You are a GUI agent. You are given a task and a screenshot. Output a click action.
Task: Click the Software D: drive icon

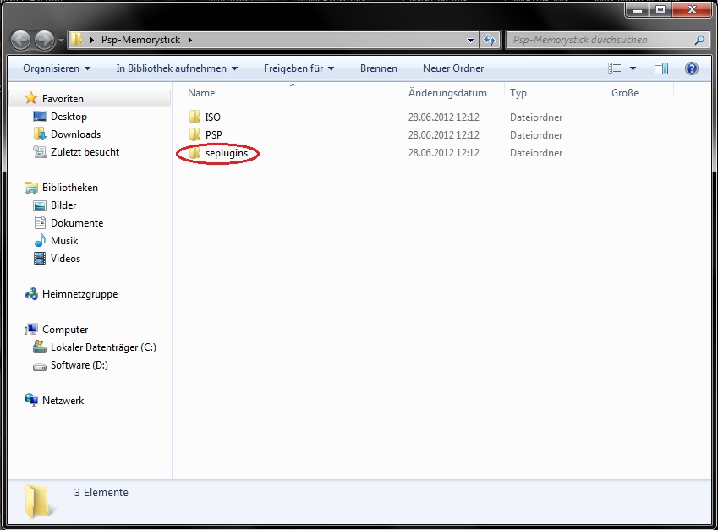pyautogui.click(x=40, y=367)
